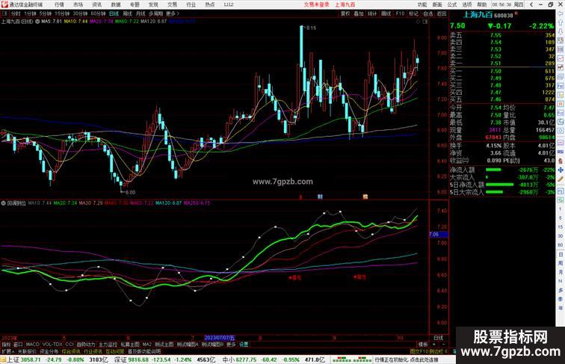Viewport: 565px width, 364px height.
Task: Click the left arrow icon in right sidebar
Action: 561,13
